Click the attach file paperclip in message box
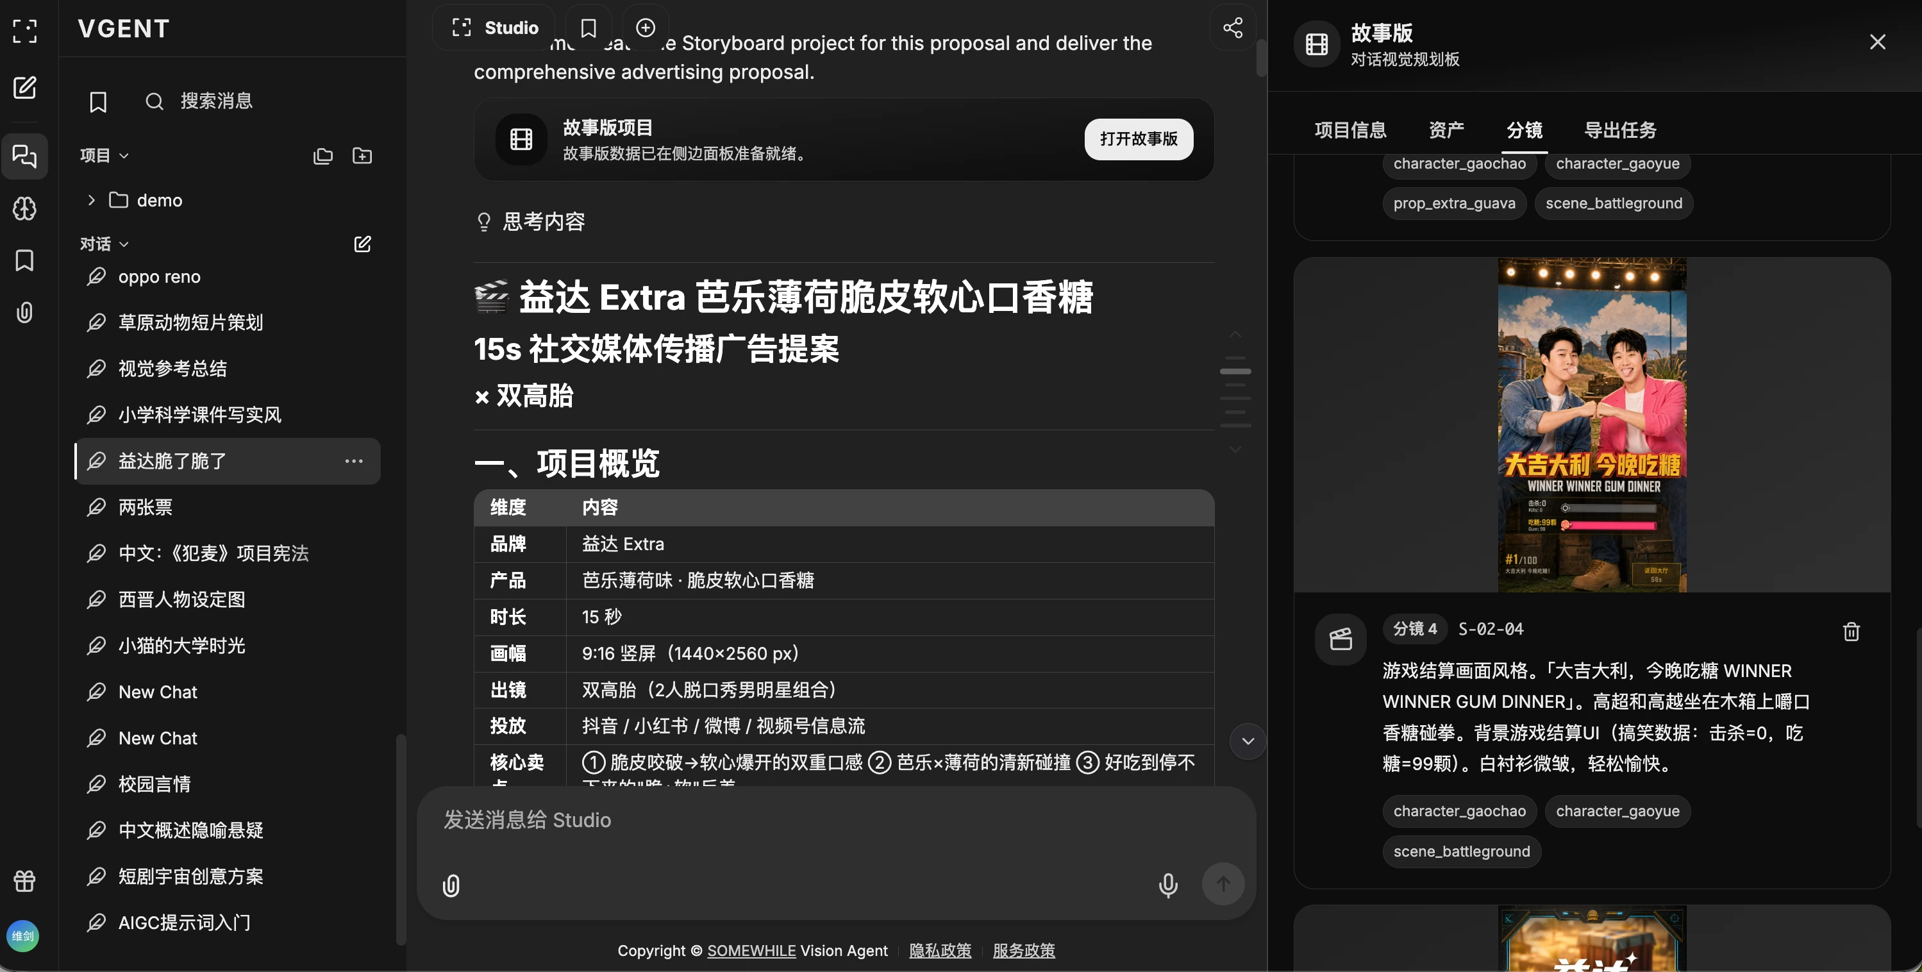 click(x=451, y=885)
